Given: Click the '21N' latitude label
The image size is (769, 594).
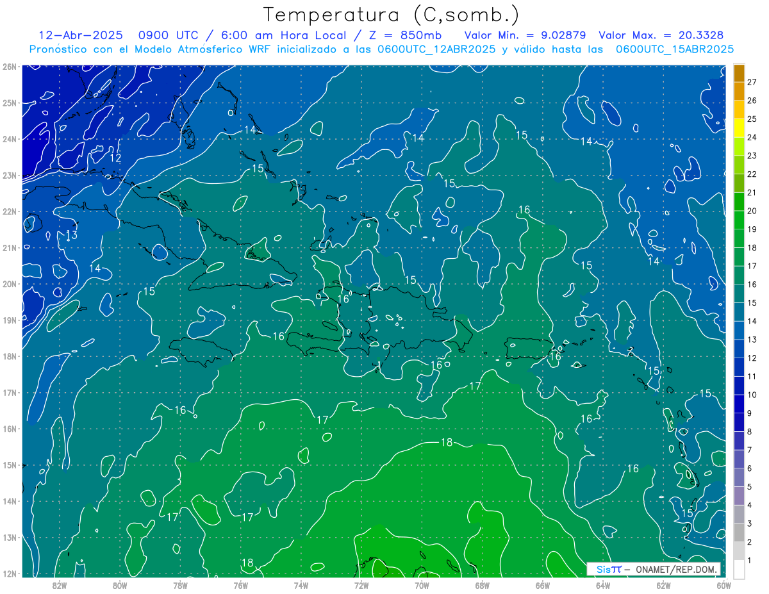Looking at the screenshot, I should click(x=9, y=247).
